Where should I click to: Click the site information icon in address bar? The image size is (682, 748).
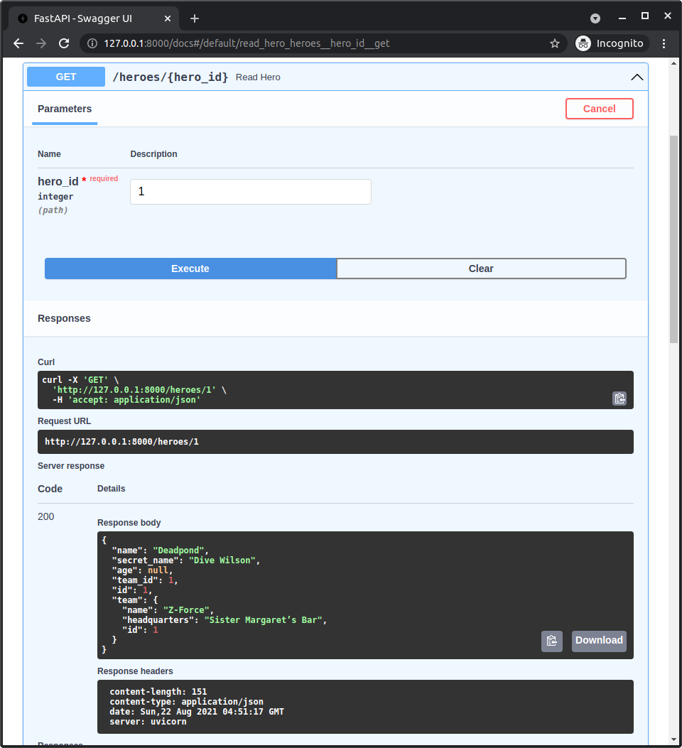93,43
